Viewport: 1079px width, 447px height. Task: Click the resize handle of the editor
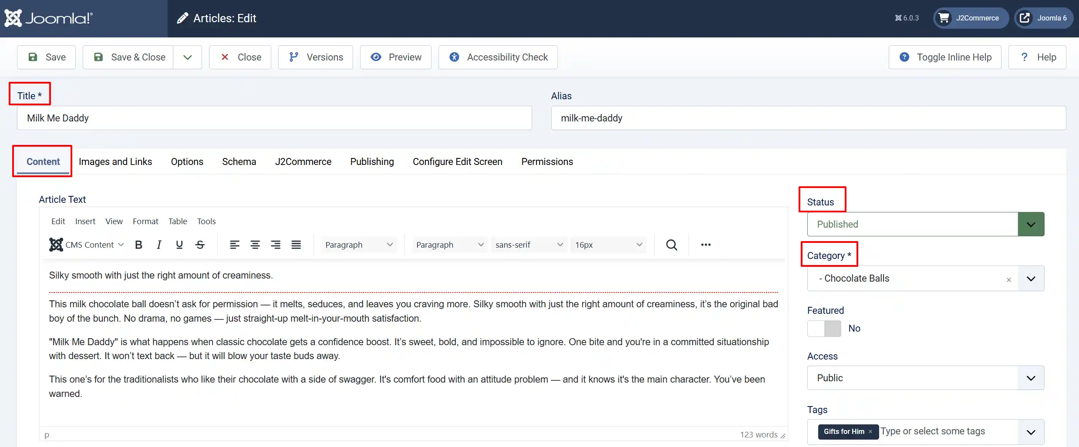click(783, 436)
